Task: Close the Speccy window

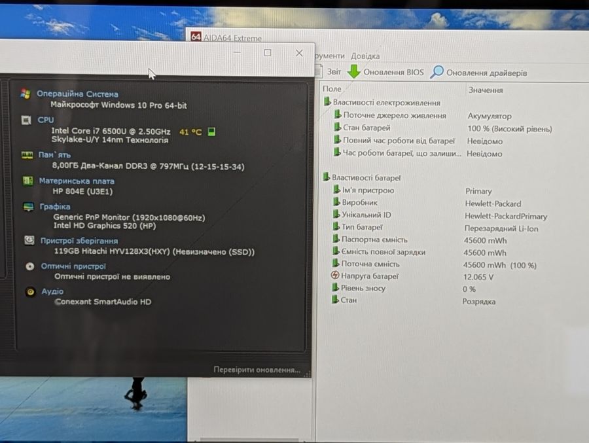Action: pyautogui.click(x=299, y=53)
